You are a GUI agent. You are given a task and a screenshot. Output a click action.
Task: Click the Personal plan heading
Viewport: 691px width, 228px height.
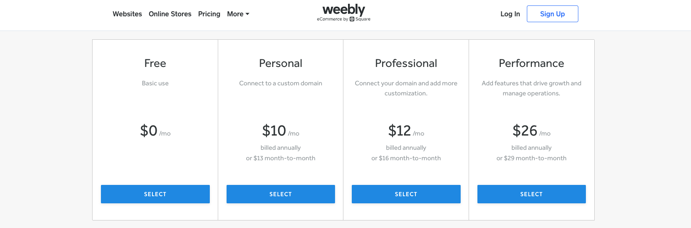tap(281, 63)
